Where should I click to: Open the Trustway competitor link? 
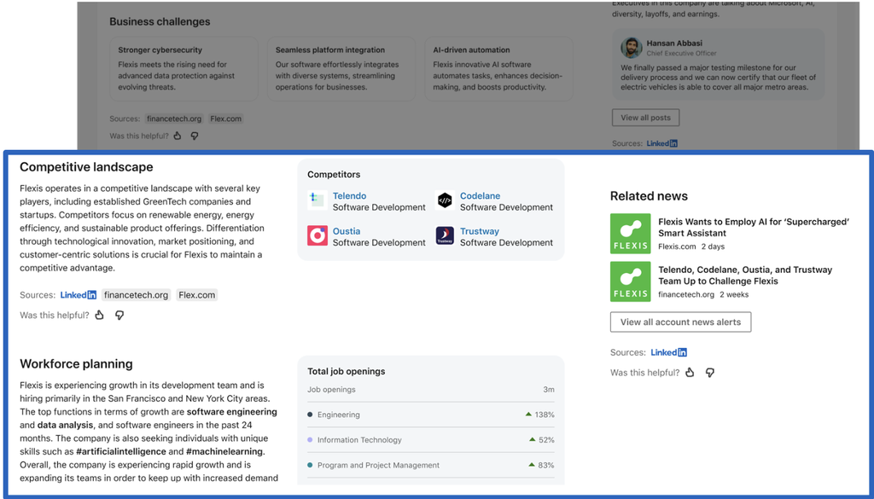tap(480, 231)
